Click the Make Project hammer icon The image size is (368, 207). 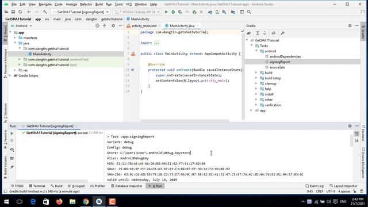click(x=45, y=12)
